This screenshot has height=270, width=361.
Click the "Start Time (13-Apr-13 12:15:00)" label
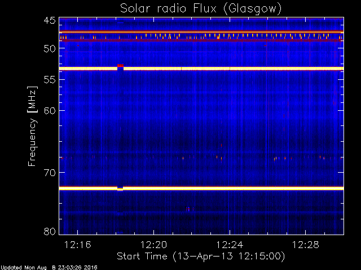(x=201, y=256)
